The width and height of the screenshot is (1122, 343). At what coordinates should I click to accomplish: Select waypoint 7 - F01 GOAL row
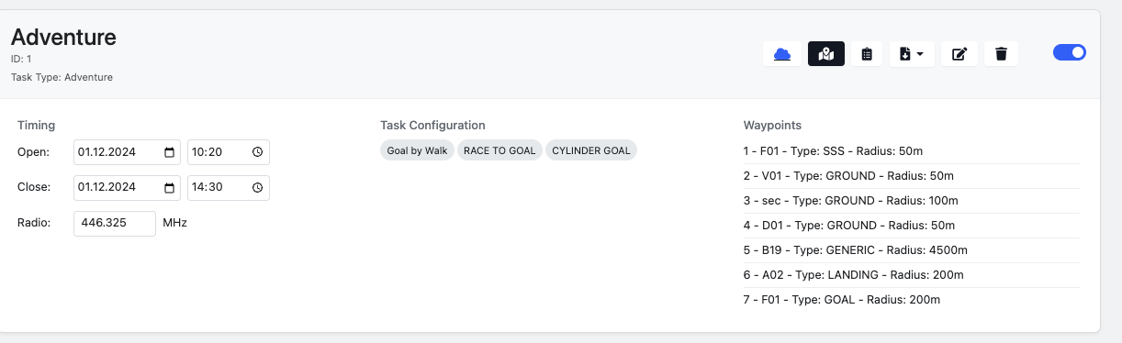click(x=911, y=299)
